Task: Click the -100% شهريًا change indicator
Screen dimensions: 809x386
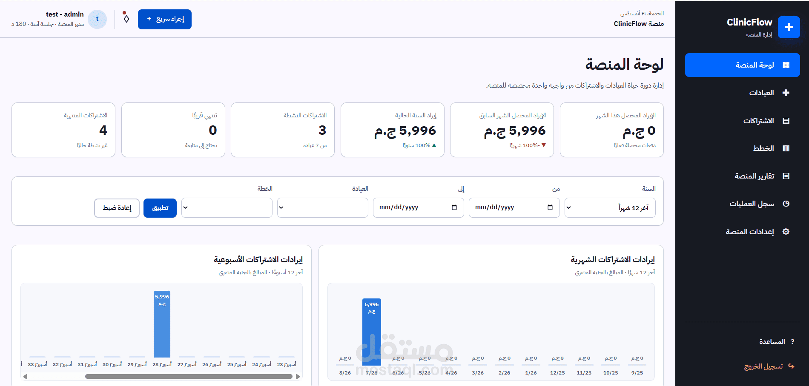Action: click(x=528, y=145)
